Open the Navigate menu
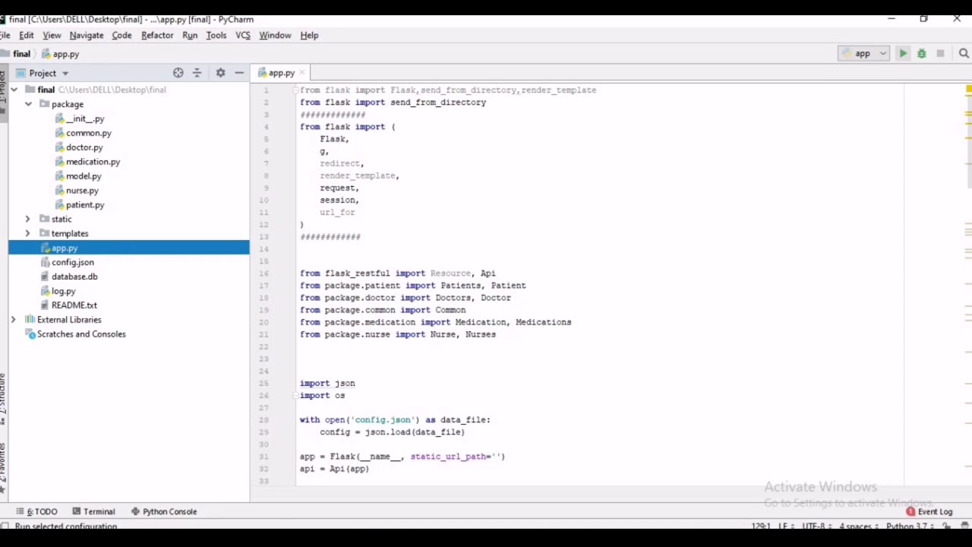Screen dimensions: 972x547 pos(87,35)
